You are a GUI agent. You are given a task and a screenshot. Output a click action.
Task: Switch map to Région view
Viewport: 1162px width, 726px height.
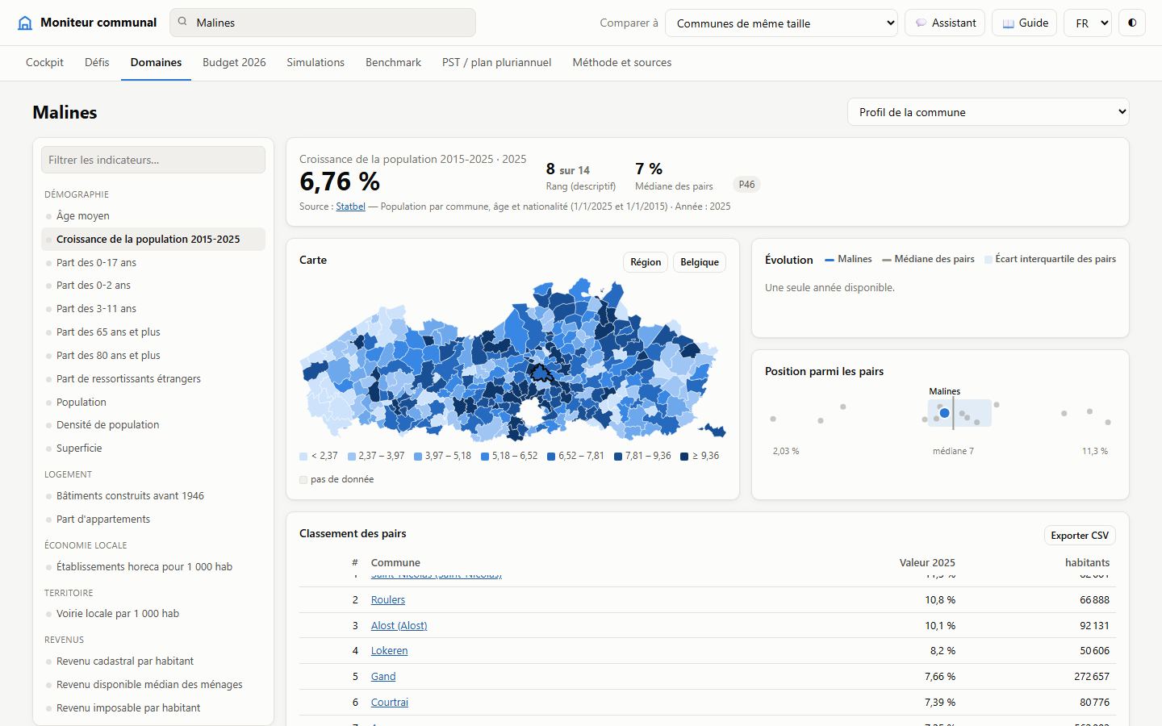pyautogui.click(x=646, y=262)
